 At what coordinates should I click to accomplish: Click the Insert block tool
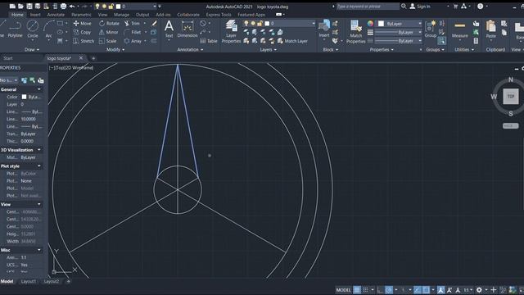click(324, 29)
